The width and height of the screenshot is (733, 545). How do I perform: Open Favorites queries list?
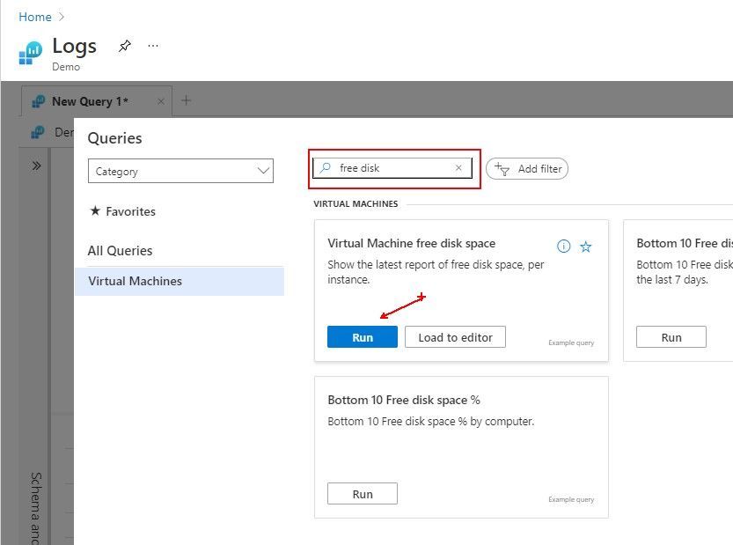point(122,211)
